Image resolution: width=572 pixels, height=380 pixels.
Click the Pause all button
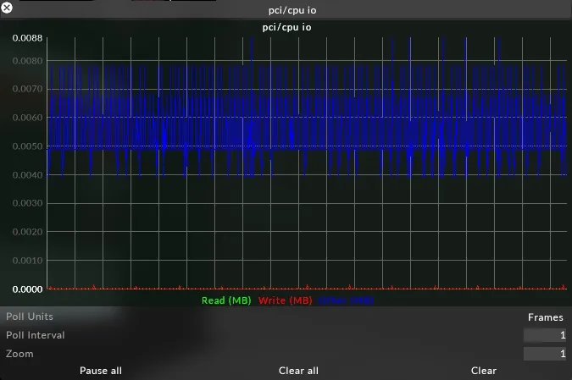[101, 371]
